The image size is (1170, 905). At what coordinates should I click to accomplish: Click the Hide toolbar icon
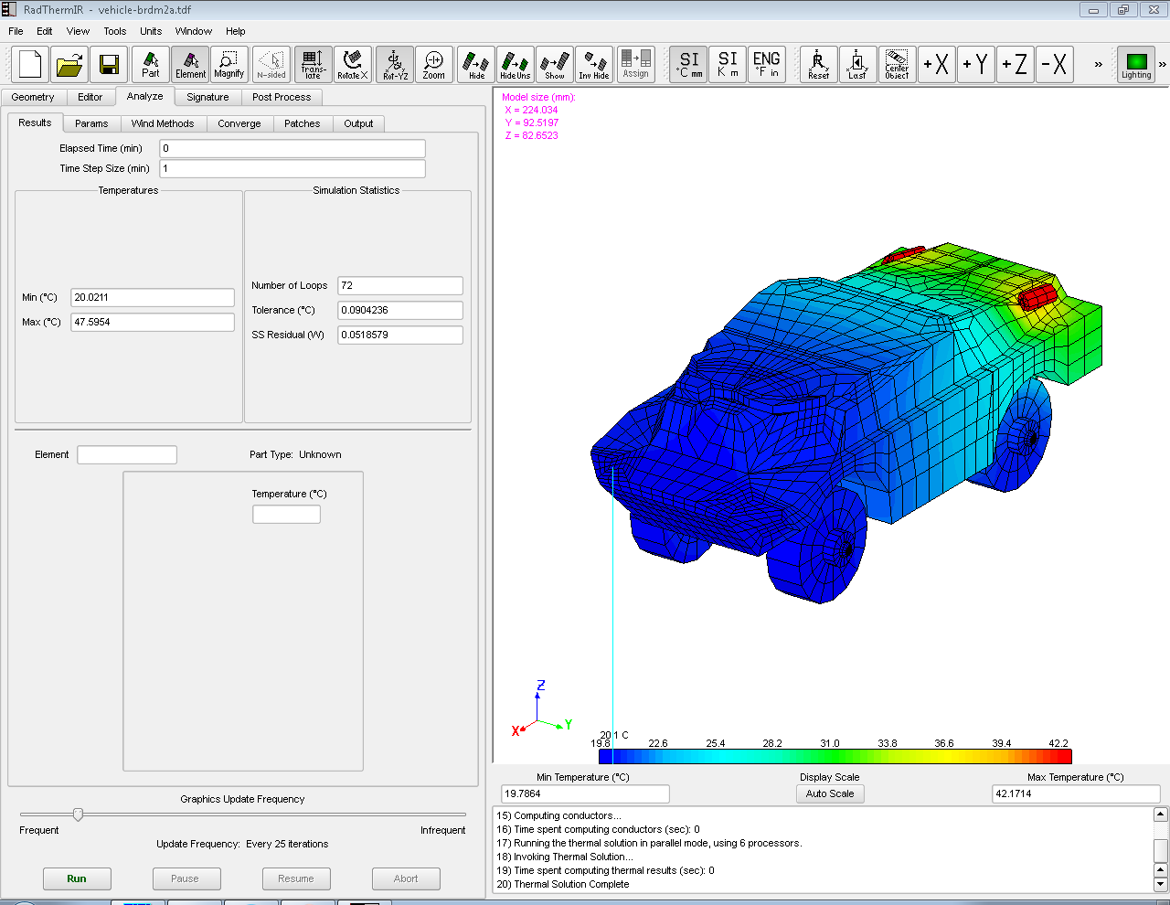click(476, 65)
